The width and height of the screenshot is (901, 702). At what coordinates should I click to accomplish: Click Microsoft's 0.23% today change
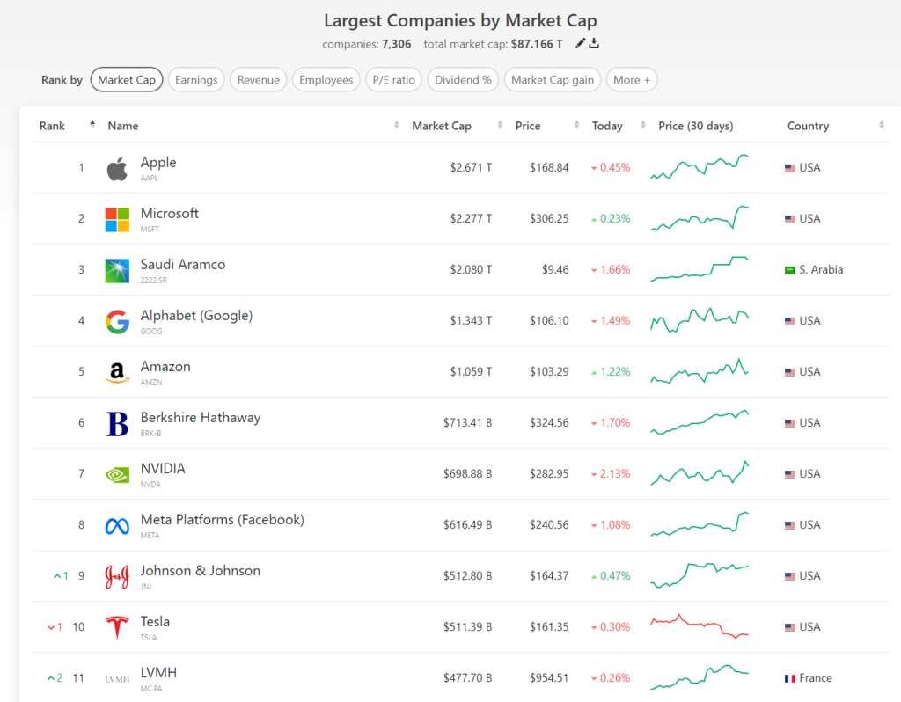pyautogui.click(x=611, y=219)
